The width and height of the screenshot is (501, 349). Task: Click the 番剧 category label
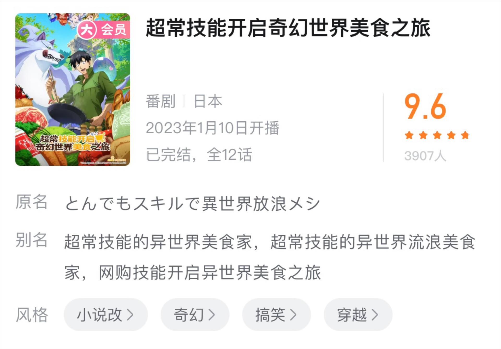160,101
